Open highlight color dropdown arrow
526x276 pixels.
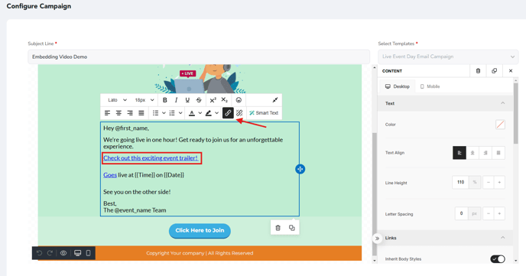coord(216,113)
